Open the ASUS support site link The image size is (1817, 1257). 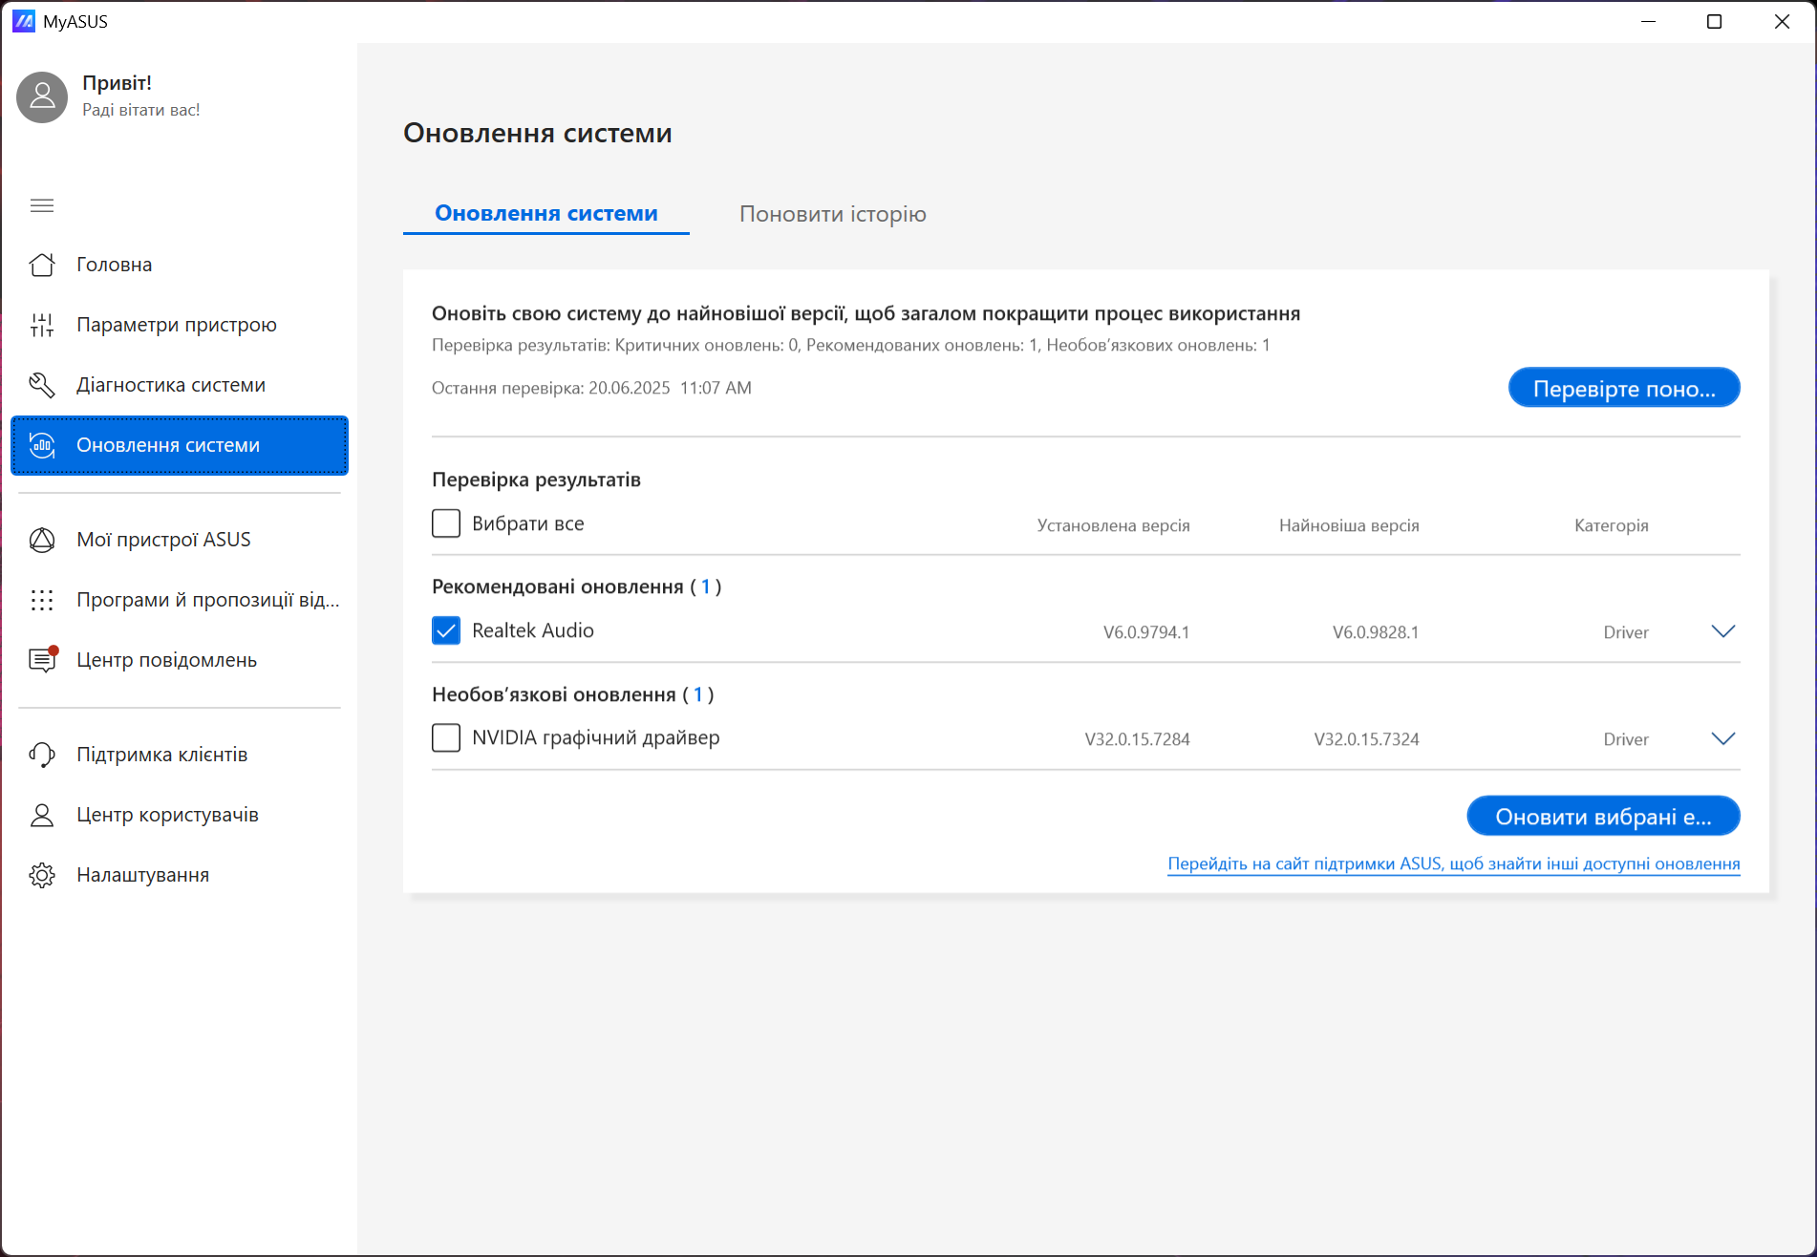tap(1453, 863)
